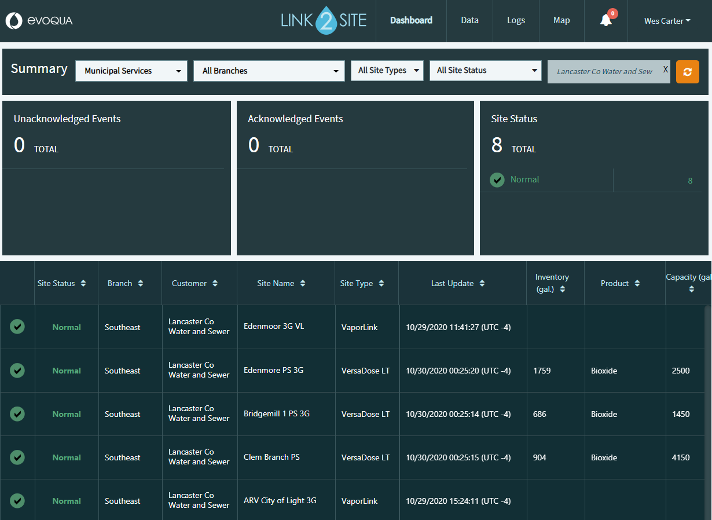
Task: Click VersaDose LT type for Clem Branch PS
Action: coord(366,457)
